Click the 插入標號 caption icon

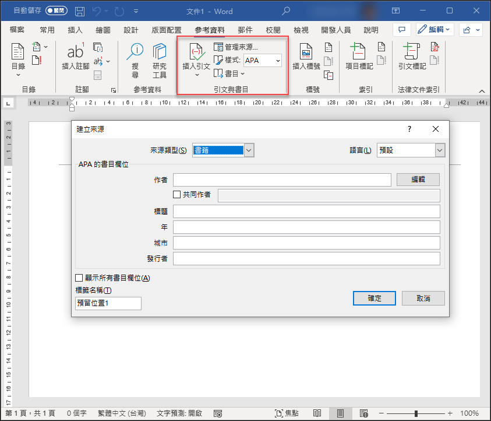[306, 51]
